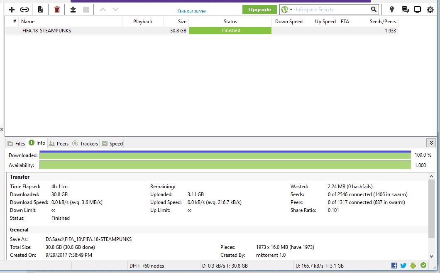Image resolution: width=440 pixels, height=273 pixels.
Task: Click the Wasted value 2.24 MB
Action: (350, 187)
